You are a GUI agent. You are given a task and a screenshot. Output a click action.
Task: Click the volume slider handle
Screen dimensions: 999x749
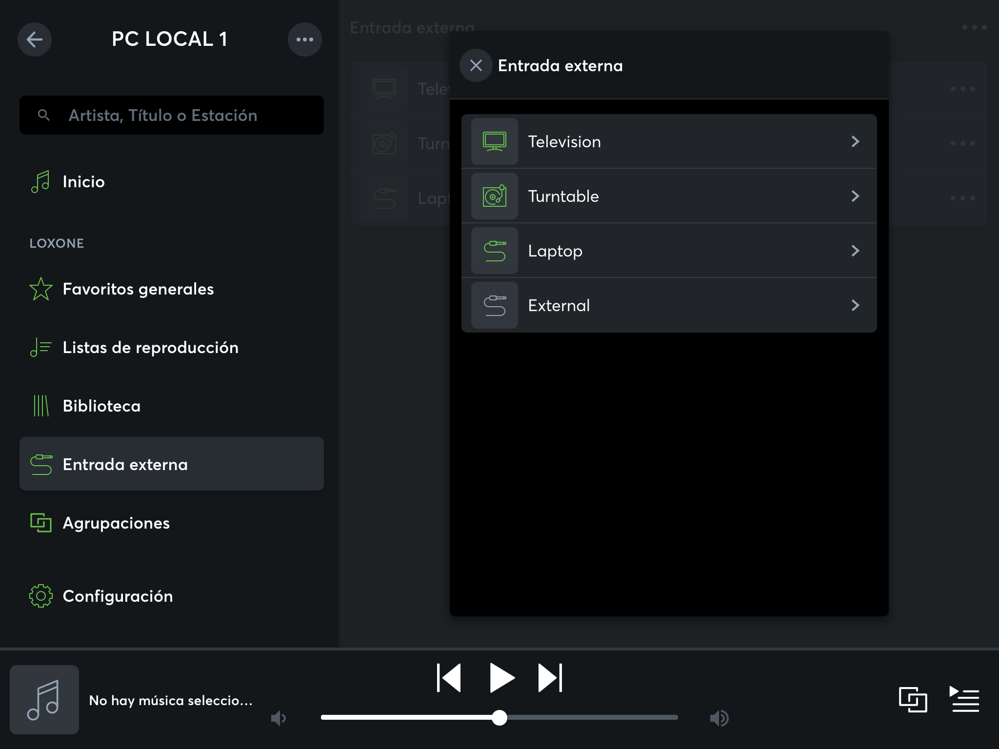pyautogui.click(x=499, y=717)
